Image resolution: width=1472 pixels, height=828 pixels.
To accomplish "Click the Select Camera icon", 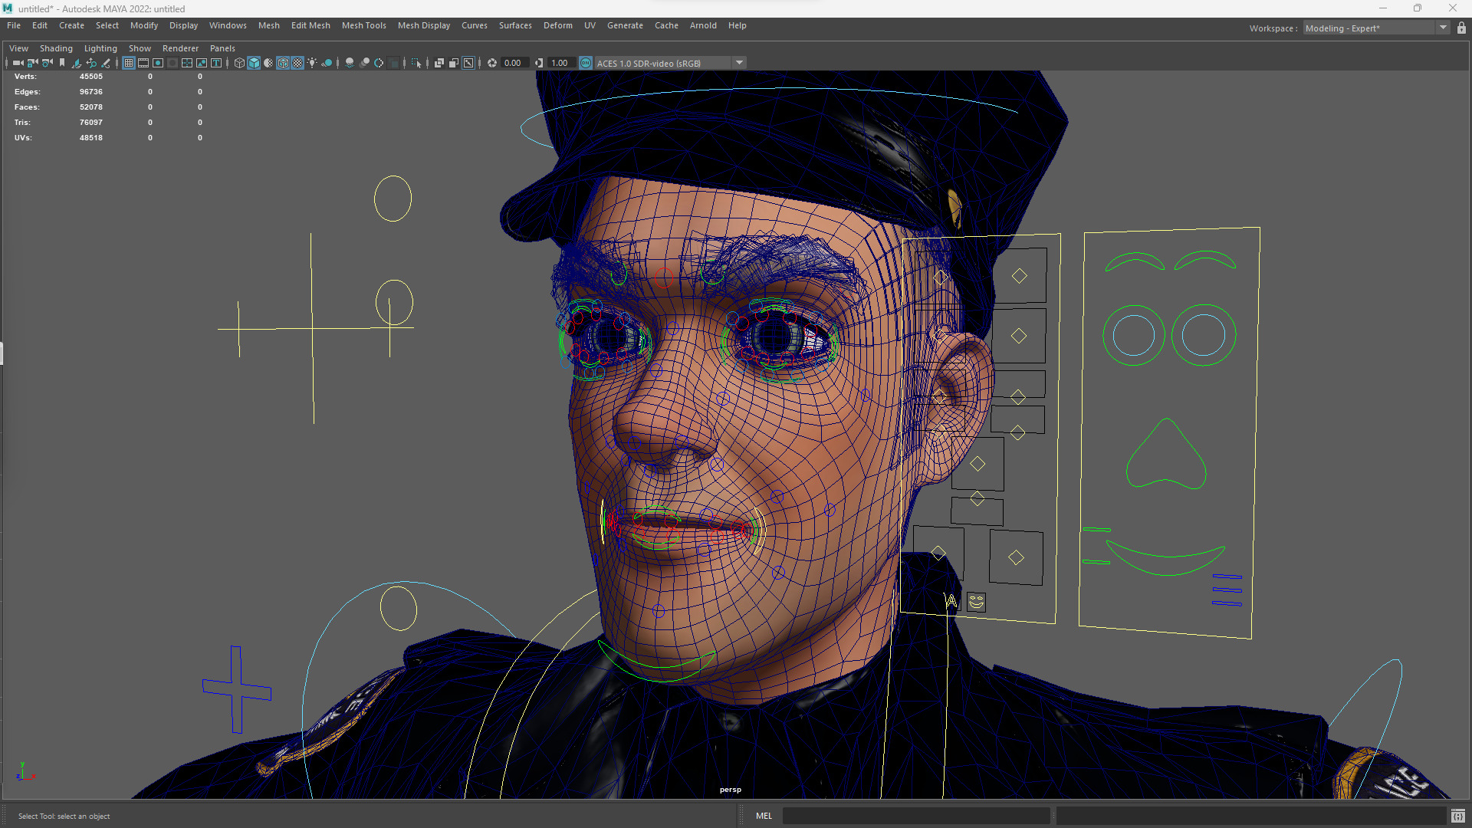I will click(x=18, y=63).
